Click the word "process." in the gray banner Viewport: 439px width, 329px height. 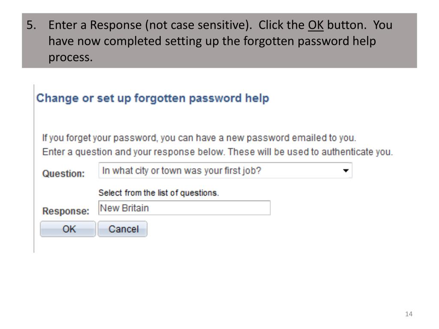pos(71,58)
